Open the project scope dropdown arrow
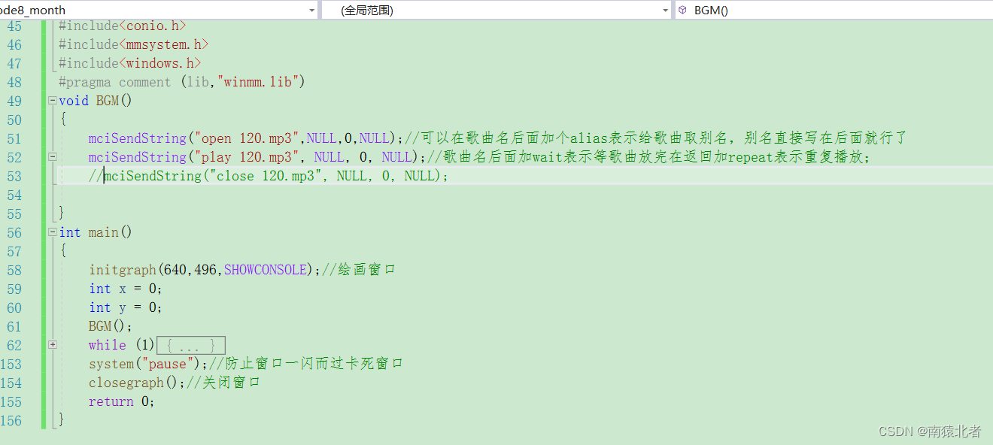 click(x=312, y=10)
